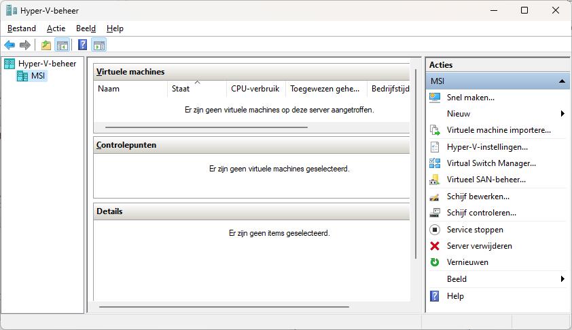This screenshot has height=330, width=572.
Task: Open the Bestand menu
Action: [x=22, y=28]
